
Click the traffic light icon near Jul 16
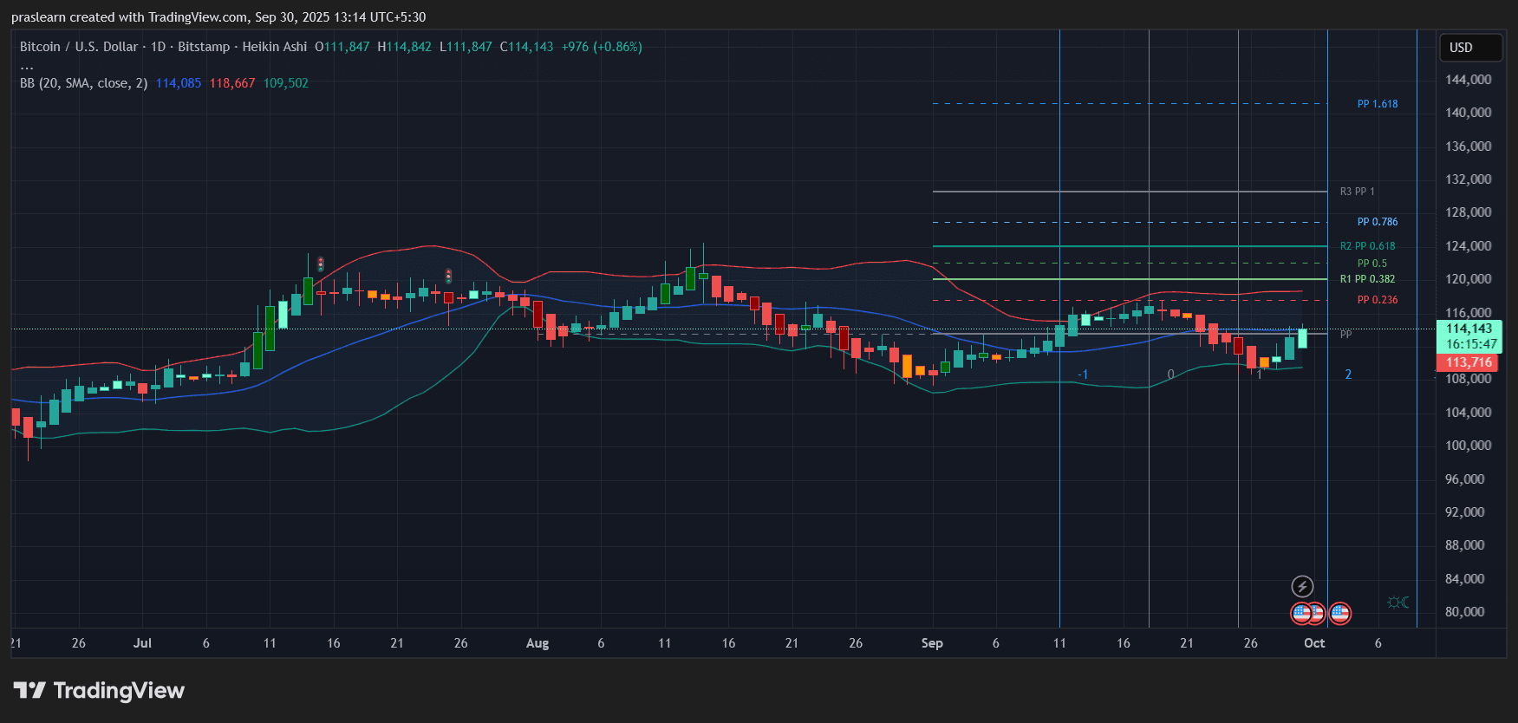coord(321,264)
